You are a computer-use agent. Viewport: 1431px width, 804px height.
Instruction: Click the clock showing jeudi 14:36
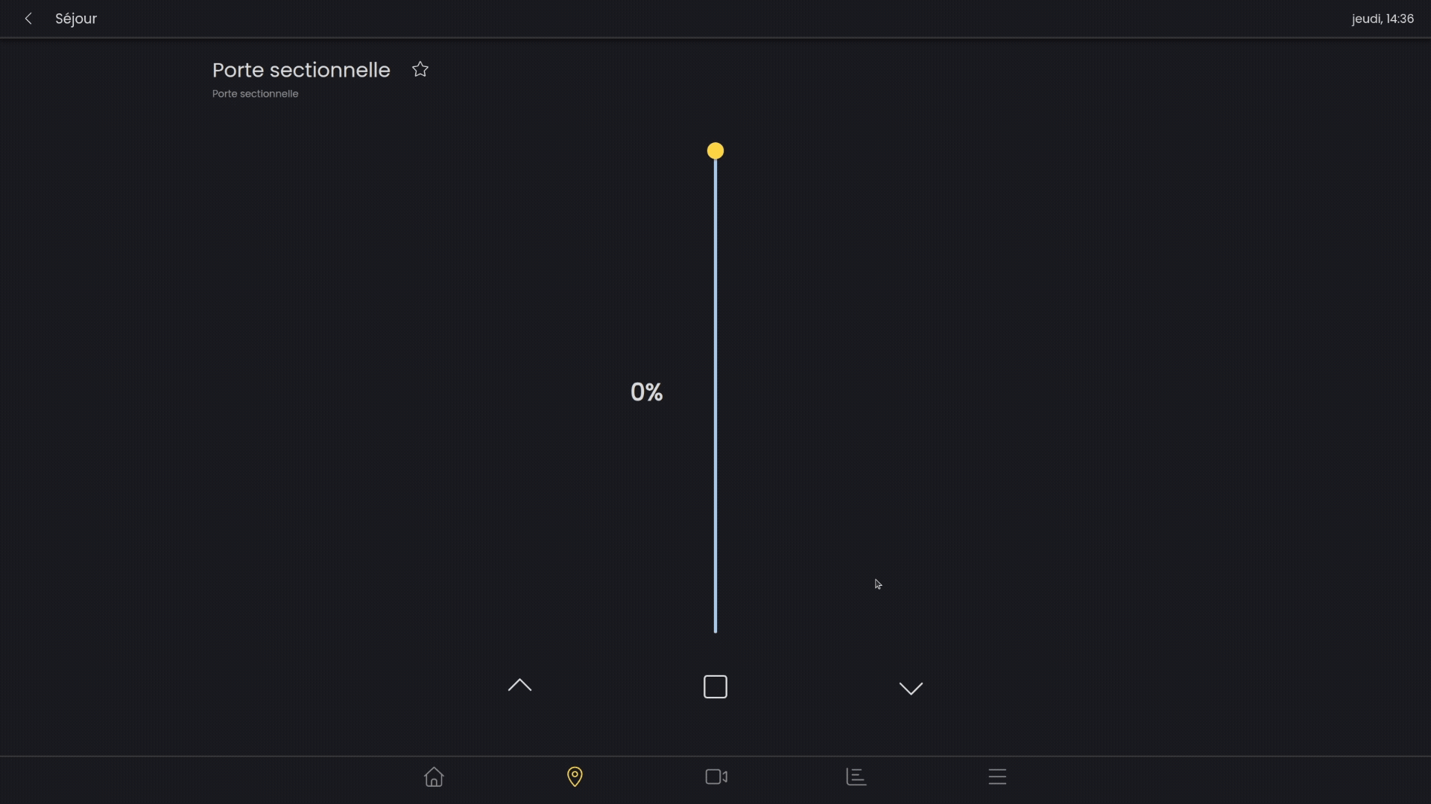1383,19
